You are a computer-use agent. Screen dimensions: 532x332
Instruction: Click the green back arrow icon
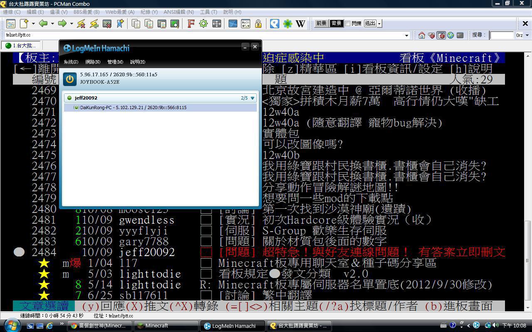click(x=43, y=24)
